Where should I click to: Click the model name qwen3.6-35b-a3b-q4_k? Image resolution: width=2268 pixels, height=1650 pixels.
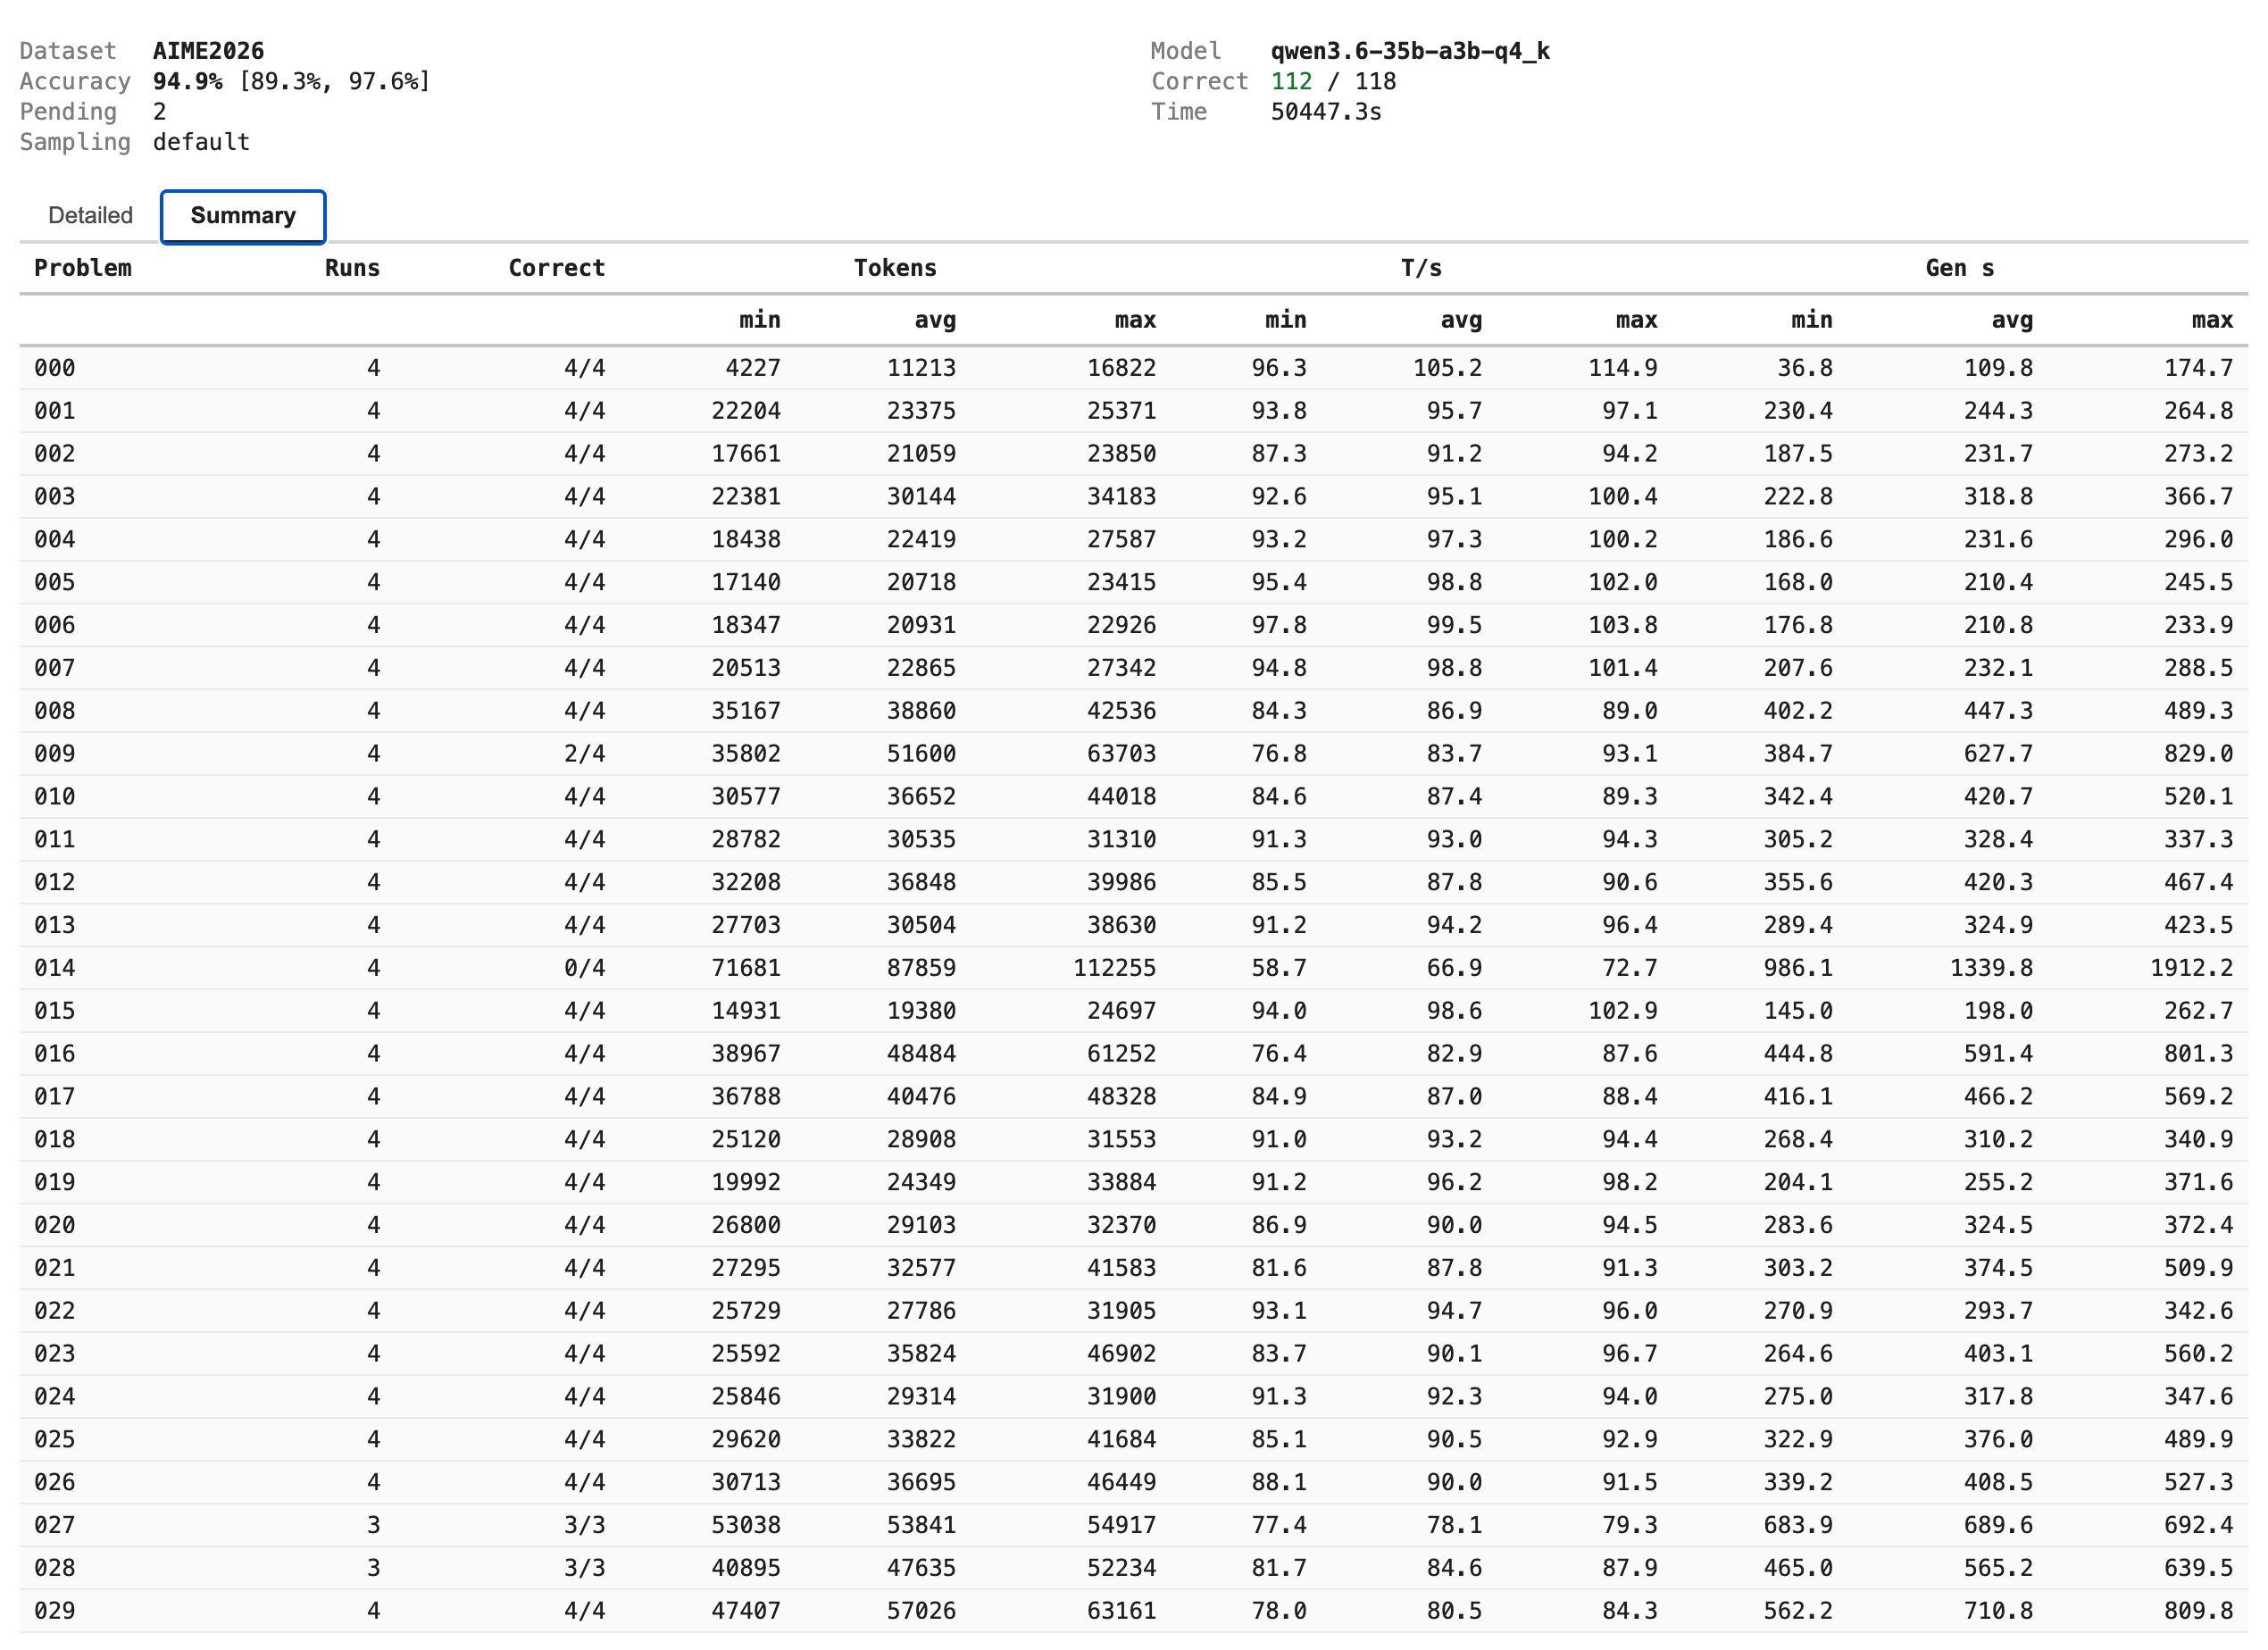[1410, 51]
